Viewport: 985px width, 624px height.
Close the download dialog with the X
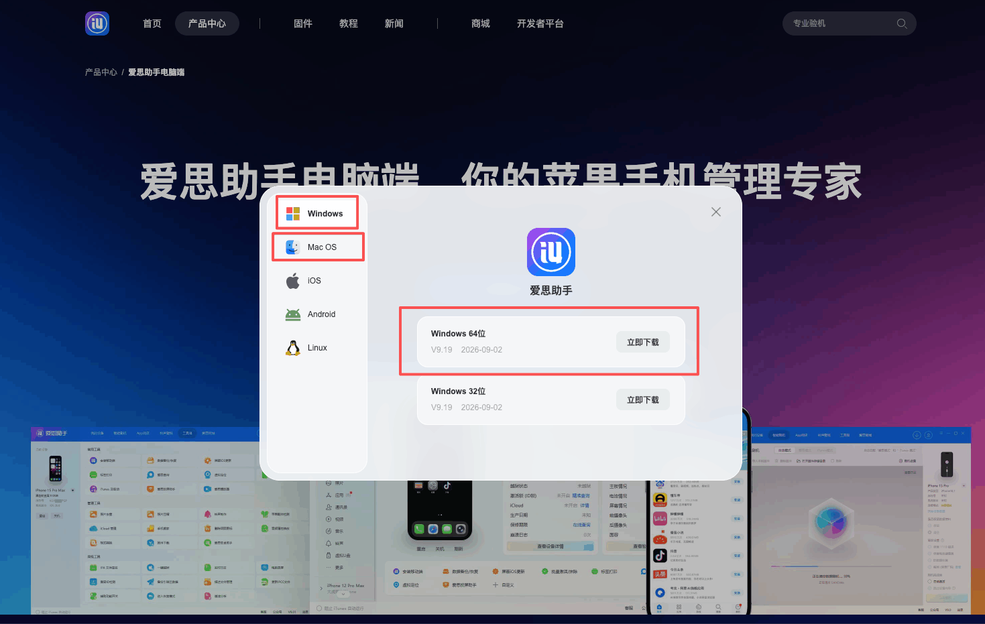716,212
